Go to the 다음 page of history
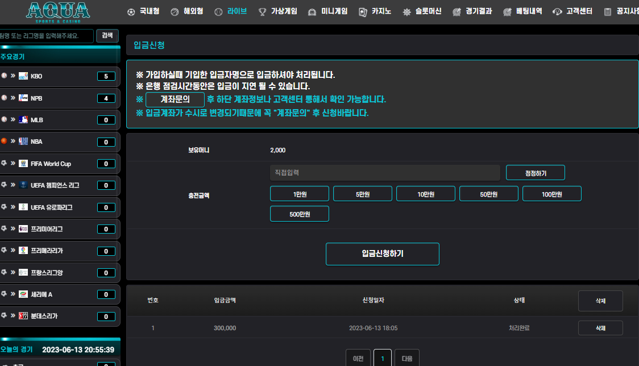This screenshot has width=639, height=366. [x=406, y=359]
